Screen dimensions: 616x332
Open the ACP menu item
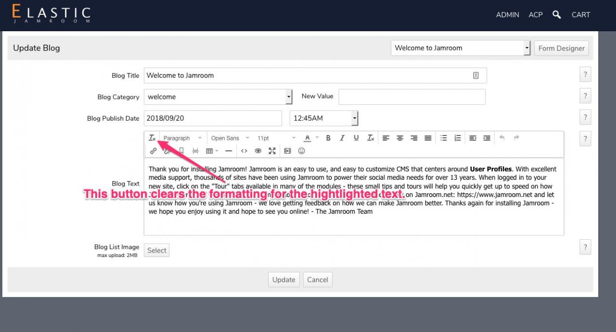536,15
